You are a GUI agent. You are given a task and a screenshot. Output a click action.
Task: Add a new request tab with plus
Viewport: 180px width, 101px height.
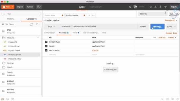(x=89, y=15)
